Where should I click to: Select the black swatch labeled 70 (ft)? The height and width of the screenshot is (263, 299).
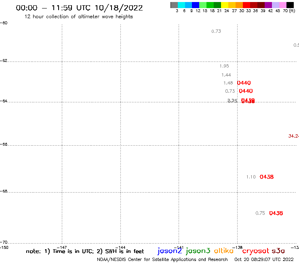pos(290,5)
